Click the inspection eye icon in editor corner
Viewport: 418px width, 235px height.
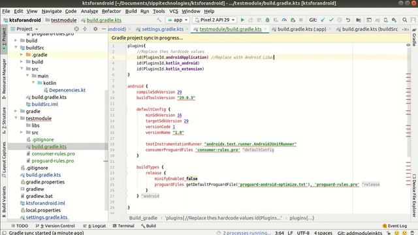pos(408,45)
